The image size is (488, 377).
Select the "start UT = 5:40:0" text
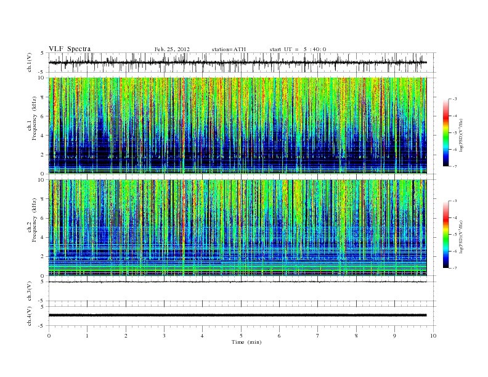298,49
